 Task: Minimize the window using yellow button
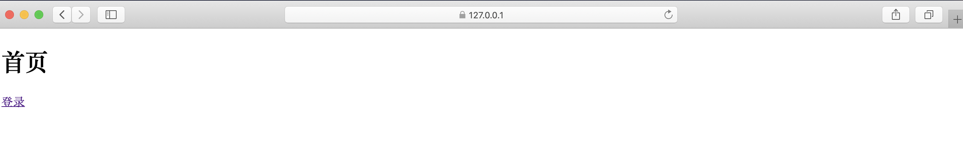[x=24, y=15]
